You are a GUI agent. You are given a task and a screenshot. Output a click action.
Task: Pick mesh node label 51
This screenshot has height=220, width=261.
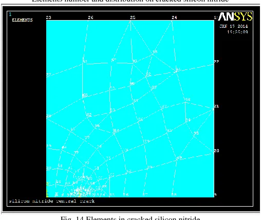pyautogui.click(x=85, y=62)
